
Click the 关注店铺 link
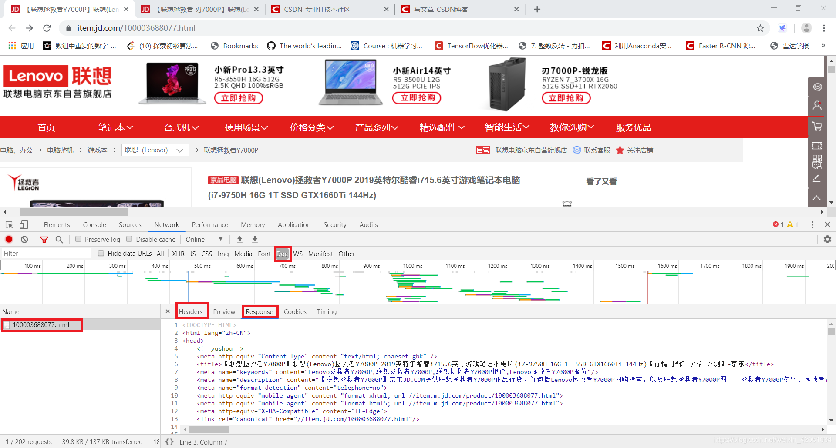[x=634, y=150]
